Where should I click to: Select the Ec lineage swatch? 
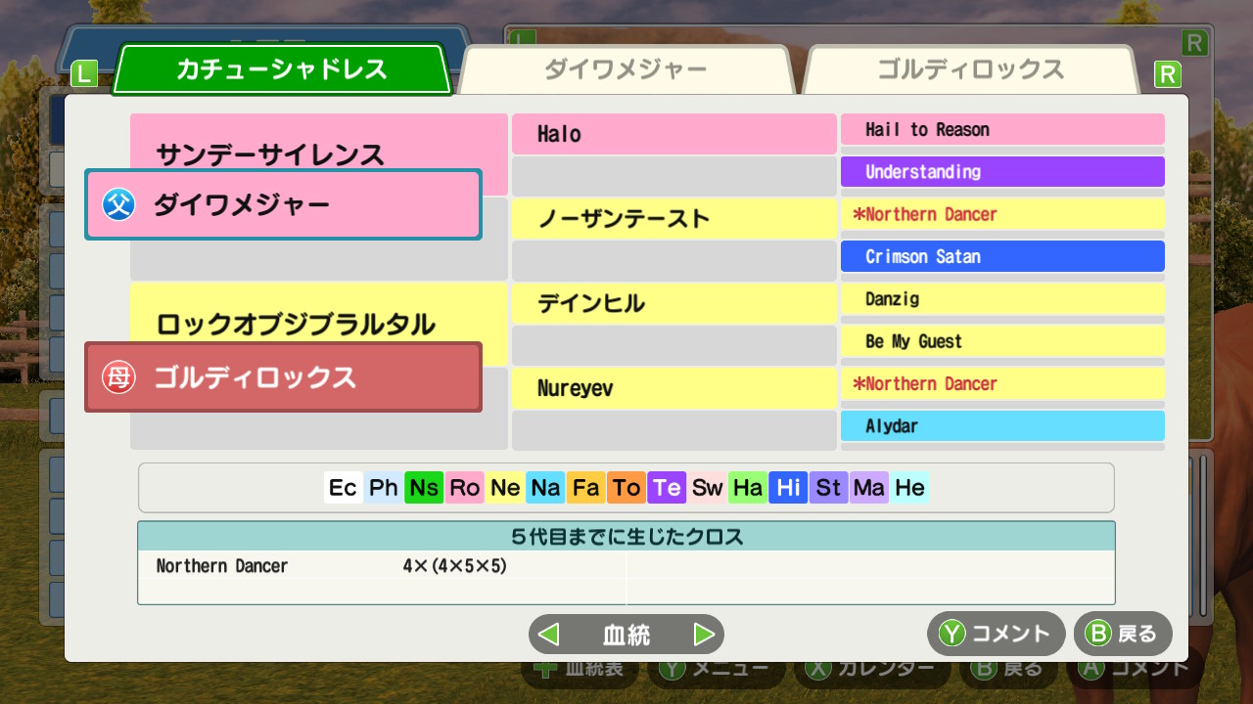click(x=343, y=487)
